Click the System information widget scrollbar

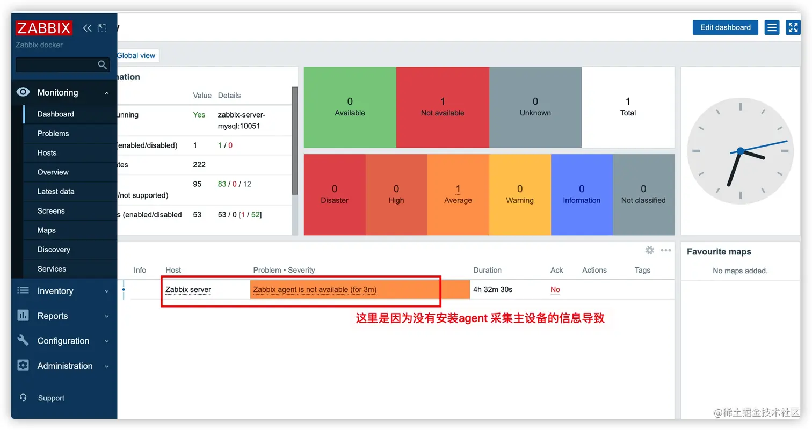tap(295, 141)
